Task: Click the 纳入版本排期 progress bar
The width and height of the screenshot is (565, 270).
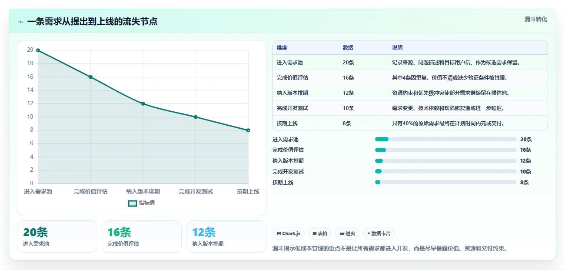Action: tap(446, 161)
